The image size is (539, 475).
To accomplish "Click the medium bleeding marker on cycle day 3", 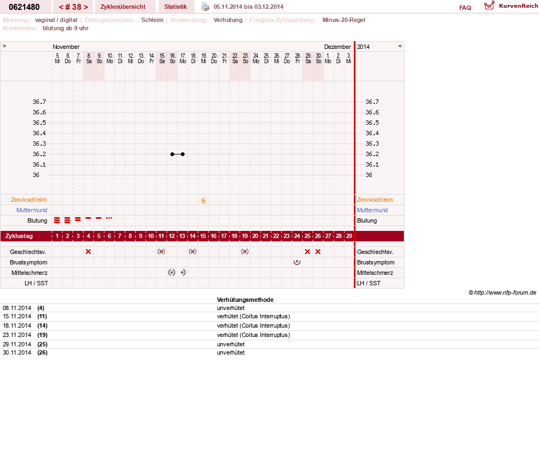I will [78, 219].
